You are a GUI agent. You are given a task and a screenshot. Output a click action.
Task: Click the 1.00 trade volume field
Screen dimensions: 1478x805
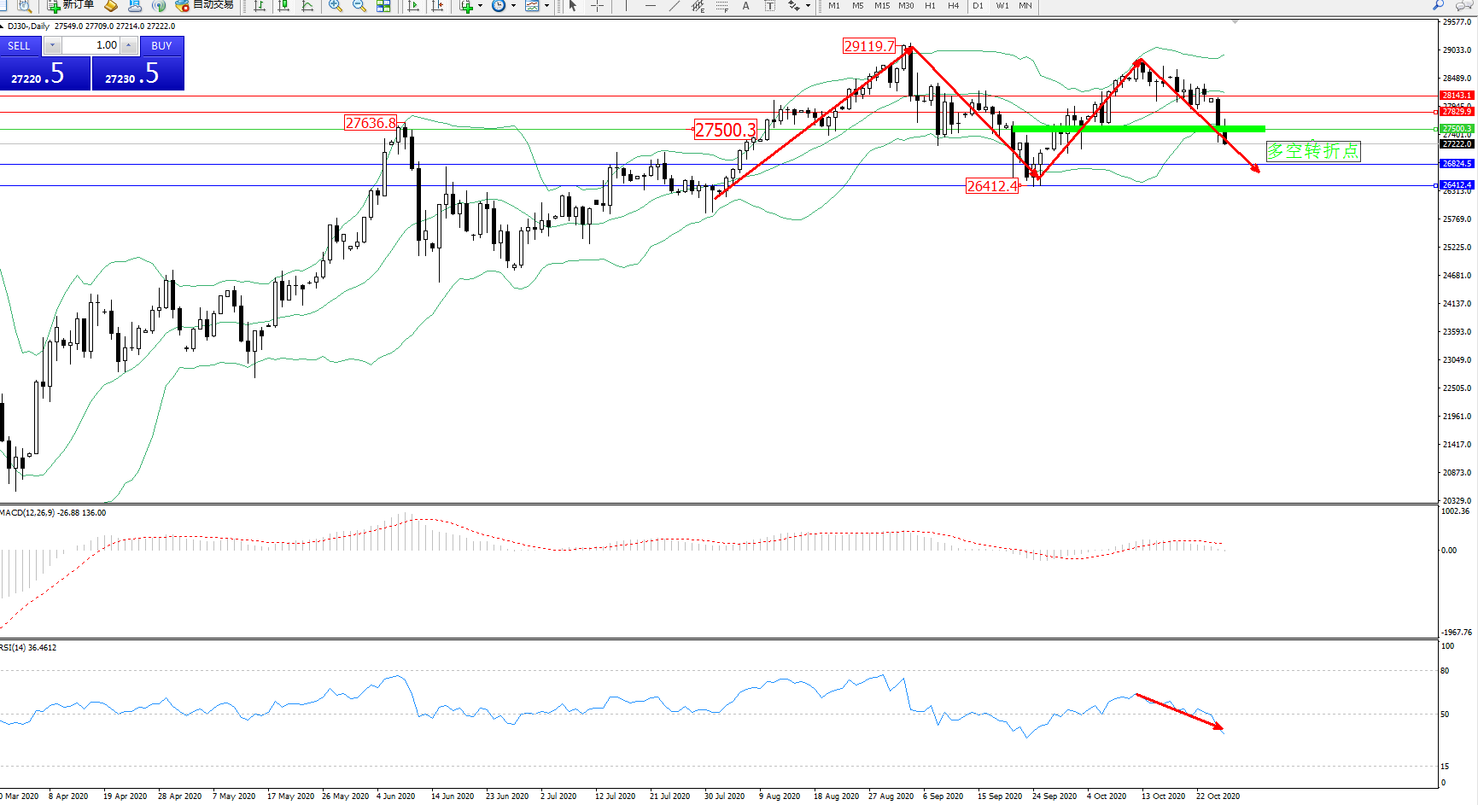[92, 45]
